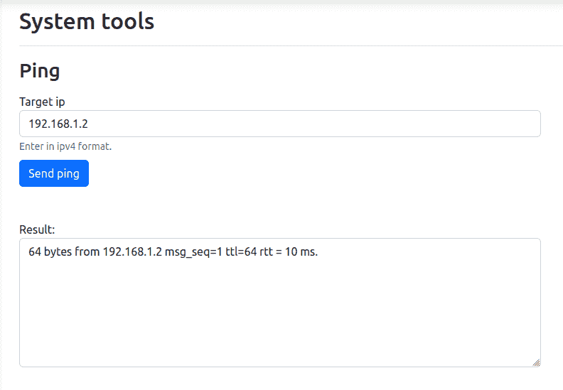Click the Ping section heading
The width and height of the screenshot is (563, 390).
tap(40, 71)
